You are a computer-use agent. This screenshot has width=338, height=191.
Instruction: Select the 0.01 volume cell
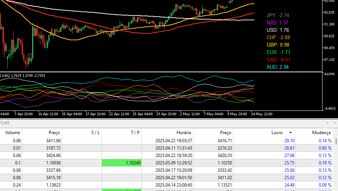pos(17,148)
